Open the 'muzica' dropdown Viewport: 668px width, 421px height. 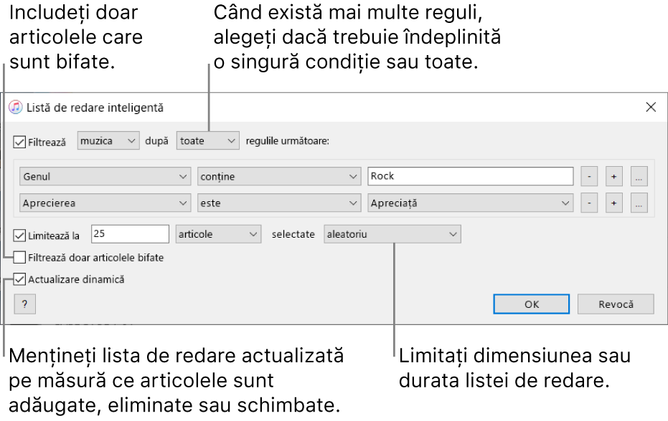108,140
